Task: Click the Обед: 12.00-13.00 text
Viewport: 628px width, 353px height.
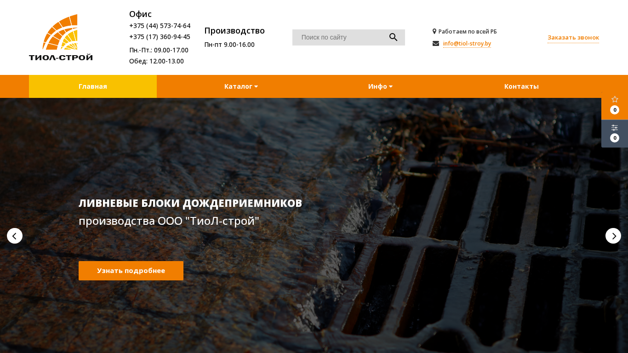Action: [x=157, y=61]
